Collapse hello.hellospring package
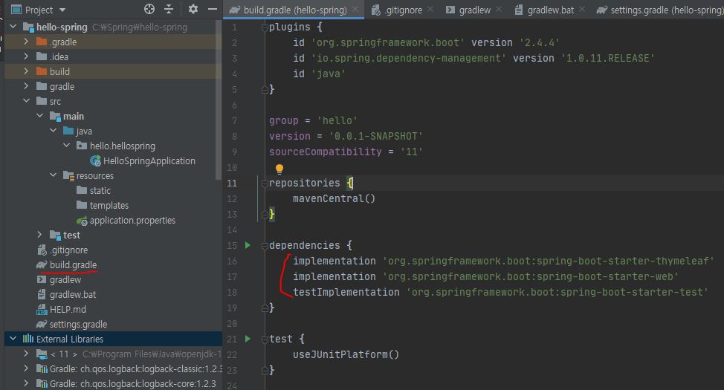The width and height of the screenshot is (724, 390). tap(66, 146)
